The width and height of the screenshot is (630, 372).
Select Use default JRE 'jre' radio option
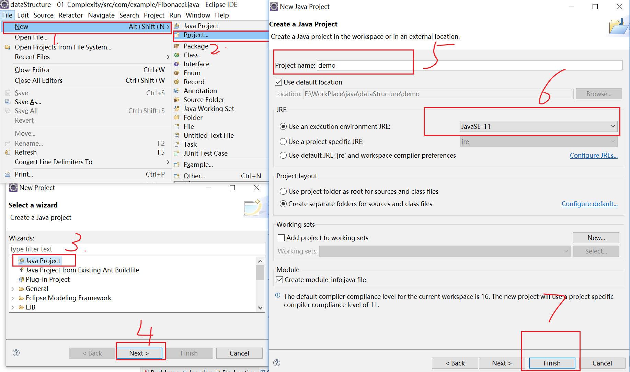coord(283,155)
